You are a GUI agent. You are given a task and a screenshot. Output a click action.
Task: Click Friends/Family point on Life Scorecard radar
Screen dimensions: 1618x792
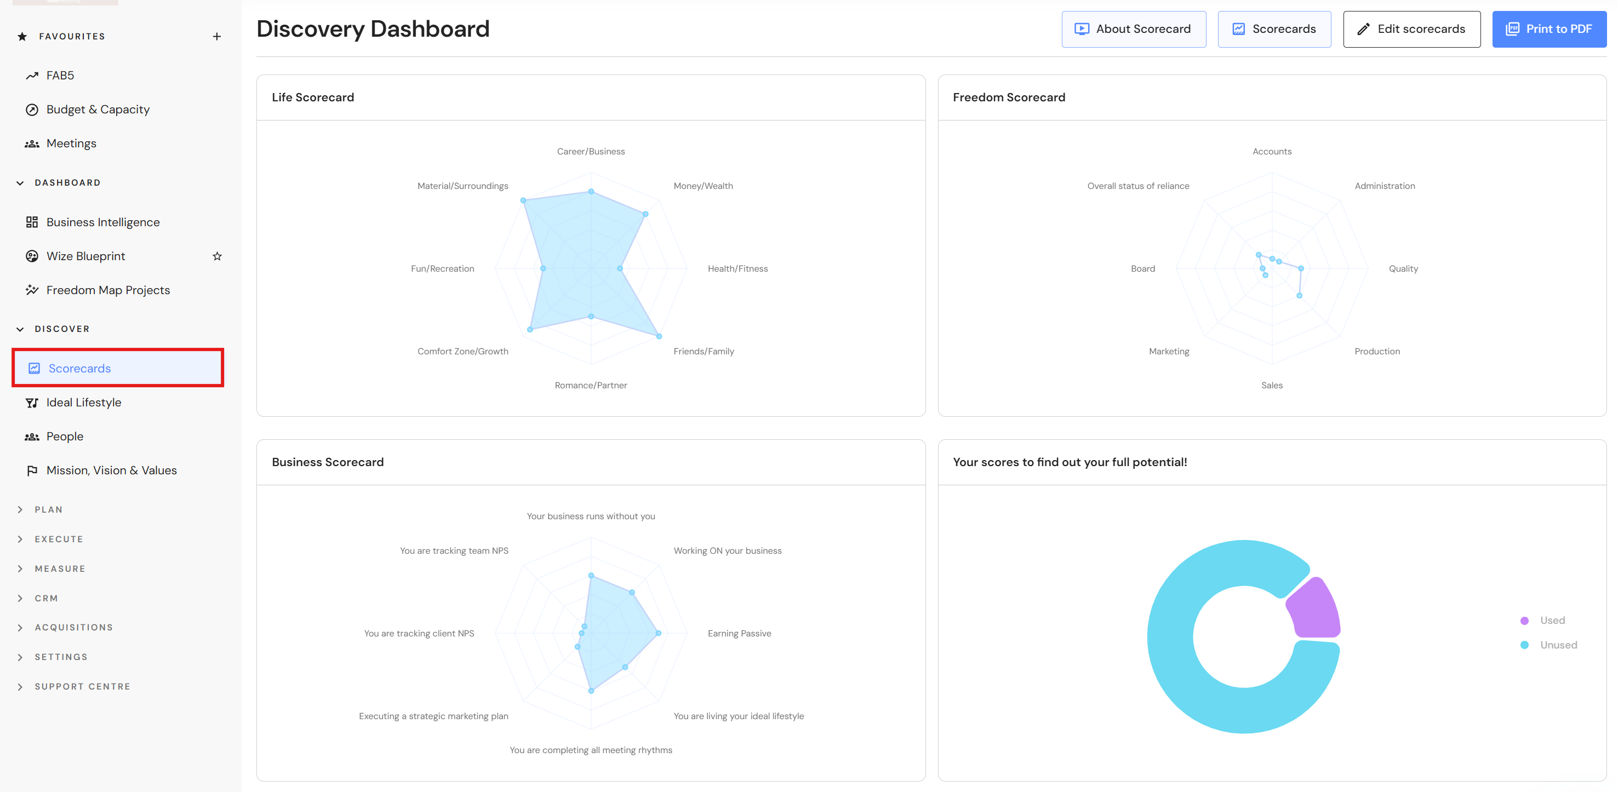tap(659, 337)
